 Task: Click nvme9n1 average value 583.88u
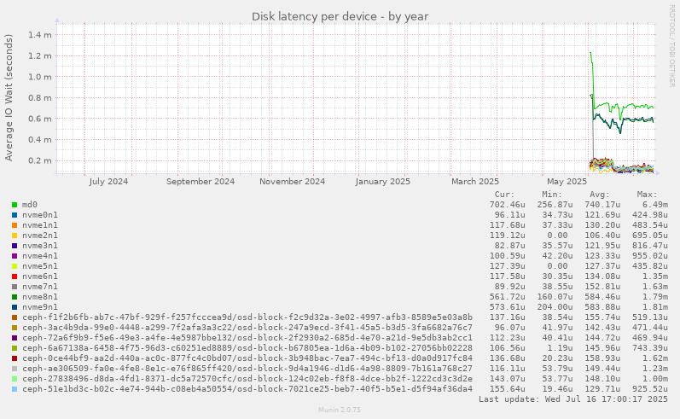pyautogui.click(x=602, y=307)
